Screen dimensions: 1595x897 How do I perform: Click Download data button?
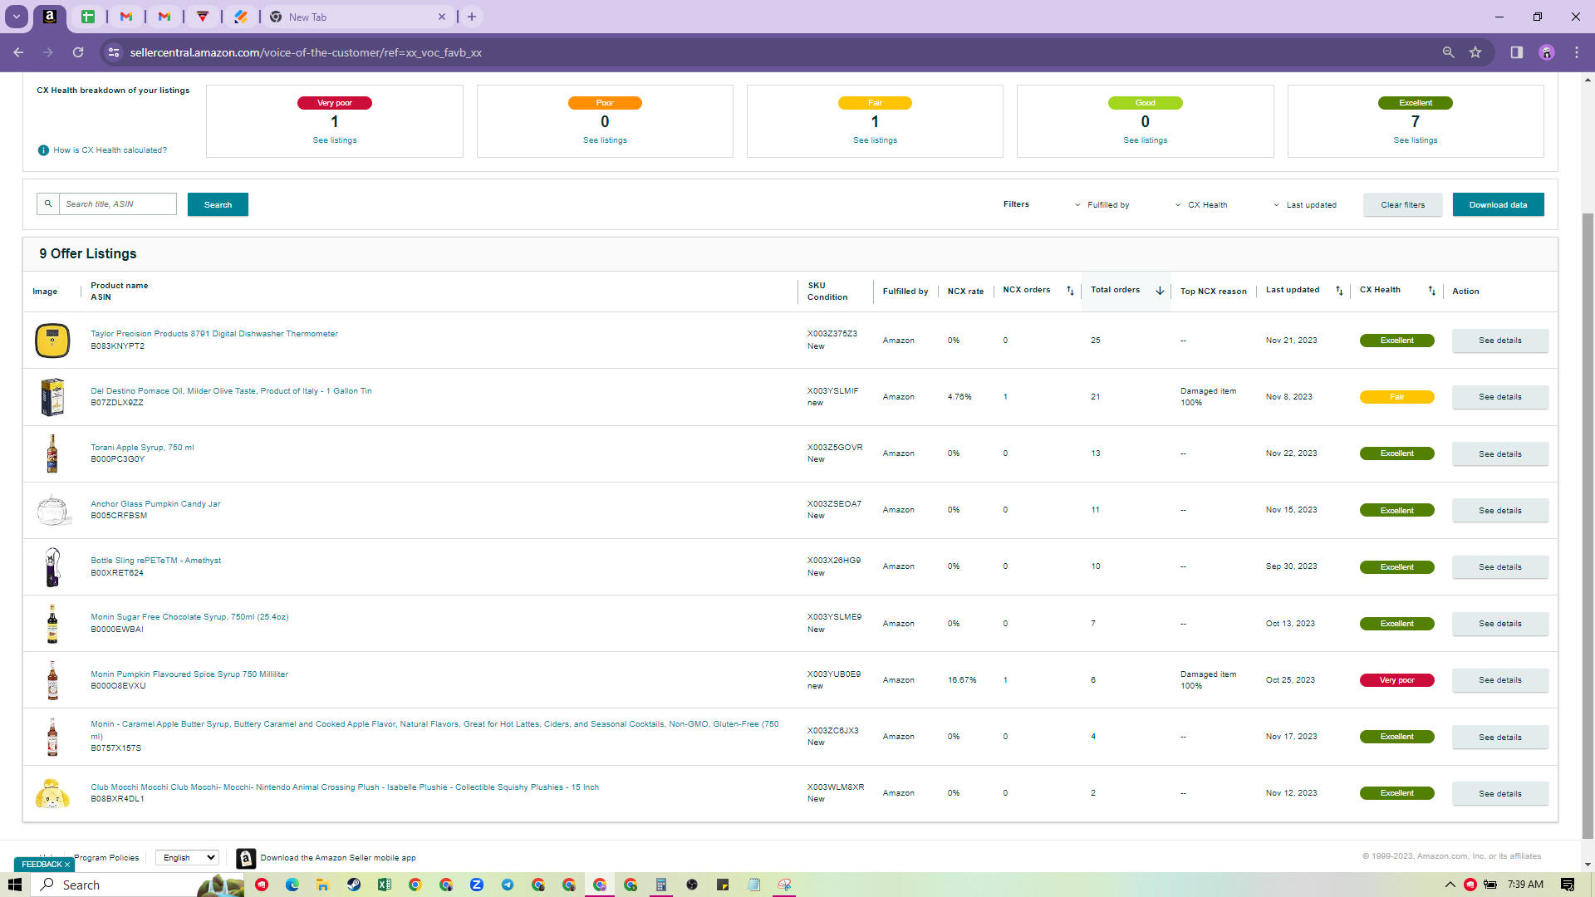tap(1498, 204)
